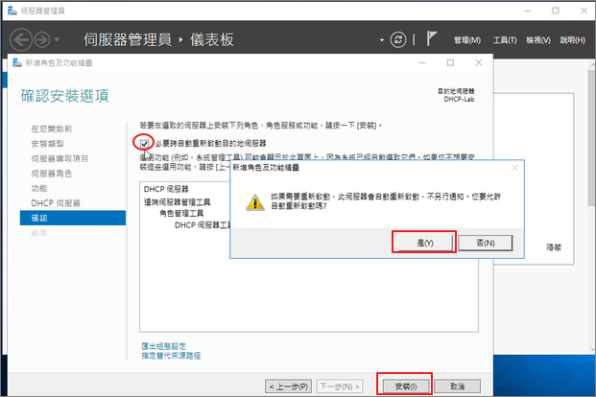The width and height of the screenshot is (596, 397).
Task: Click DHCP-Lab destination server name
Action: click(459, 99)
